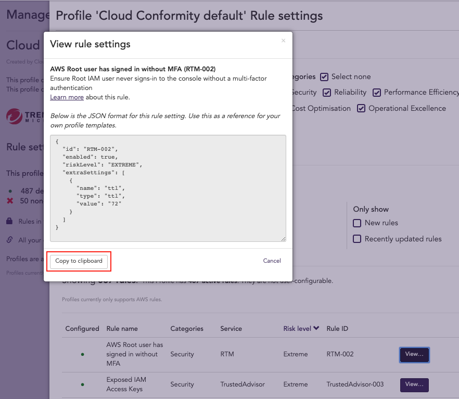Uncheck the Performance Efficiency checkbox

tap(377, 93)
